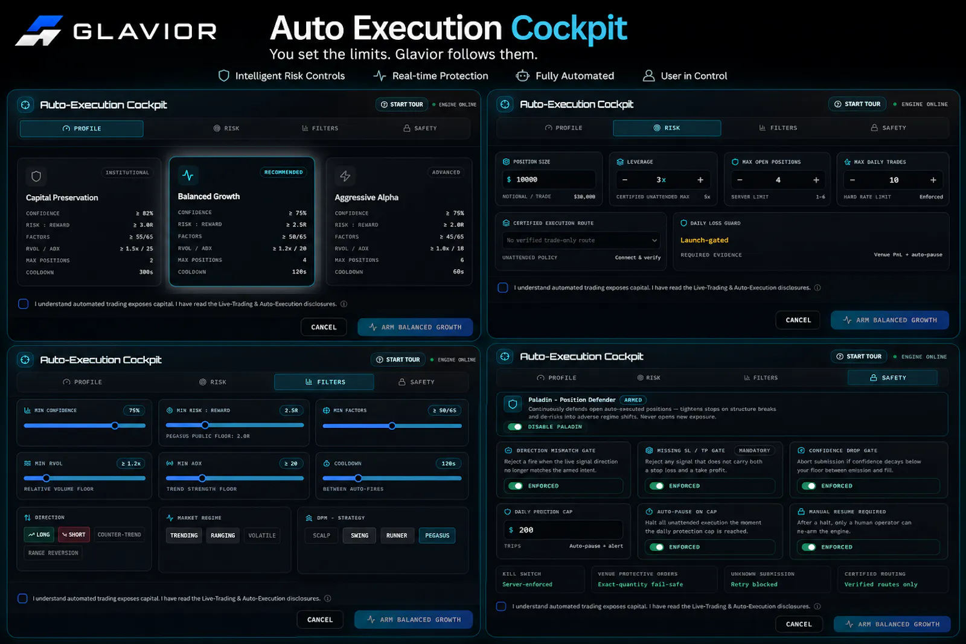Click the Position Size icon
Image resolution: width=966 pixels, height=644 pixels.
pos(506,162)
